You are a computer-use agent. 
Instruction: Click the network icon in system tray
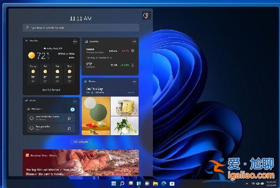pyautogui.click(x=253, y=184)
